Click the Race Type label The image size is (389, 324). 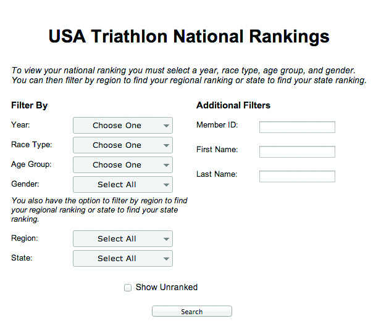[x=31, y=145]
